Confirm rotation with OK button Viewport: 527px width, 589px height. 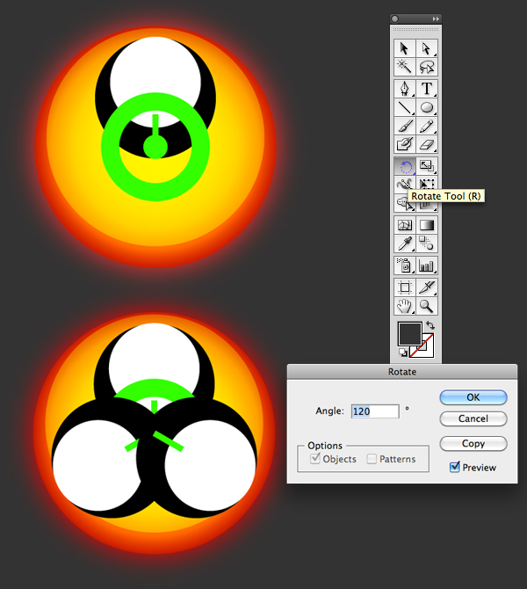click(x=473, y=397)
